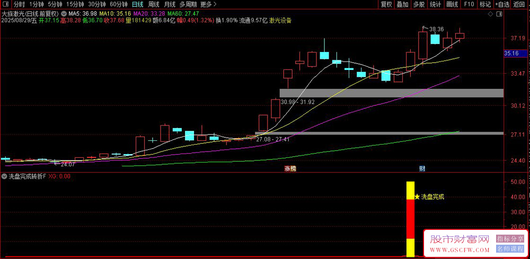Click the diamond icon above the chart

490,14
